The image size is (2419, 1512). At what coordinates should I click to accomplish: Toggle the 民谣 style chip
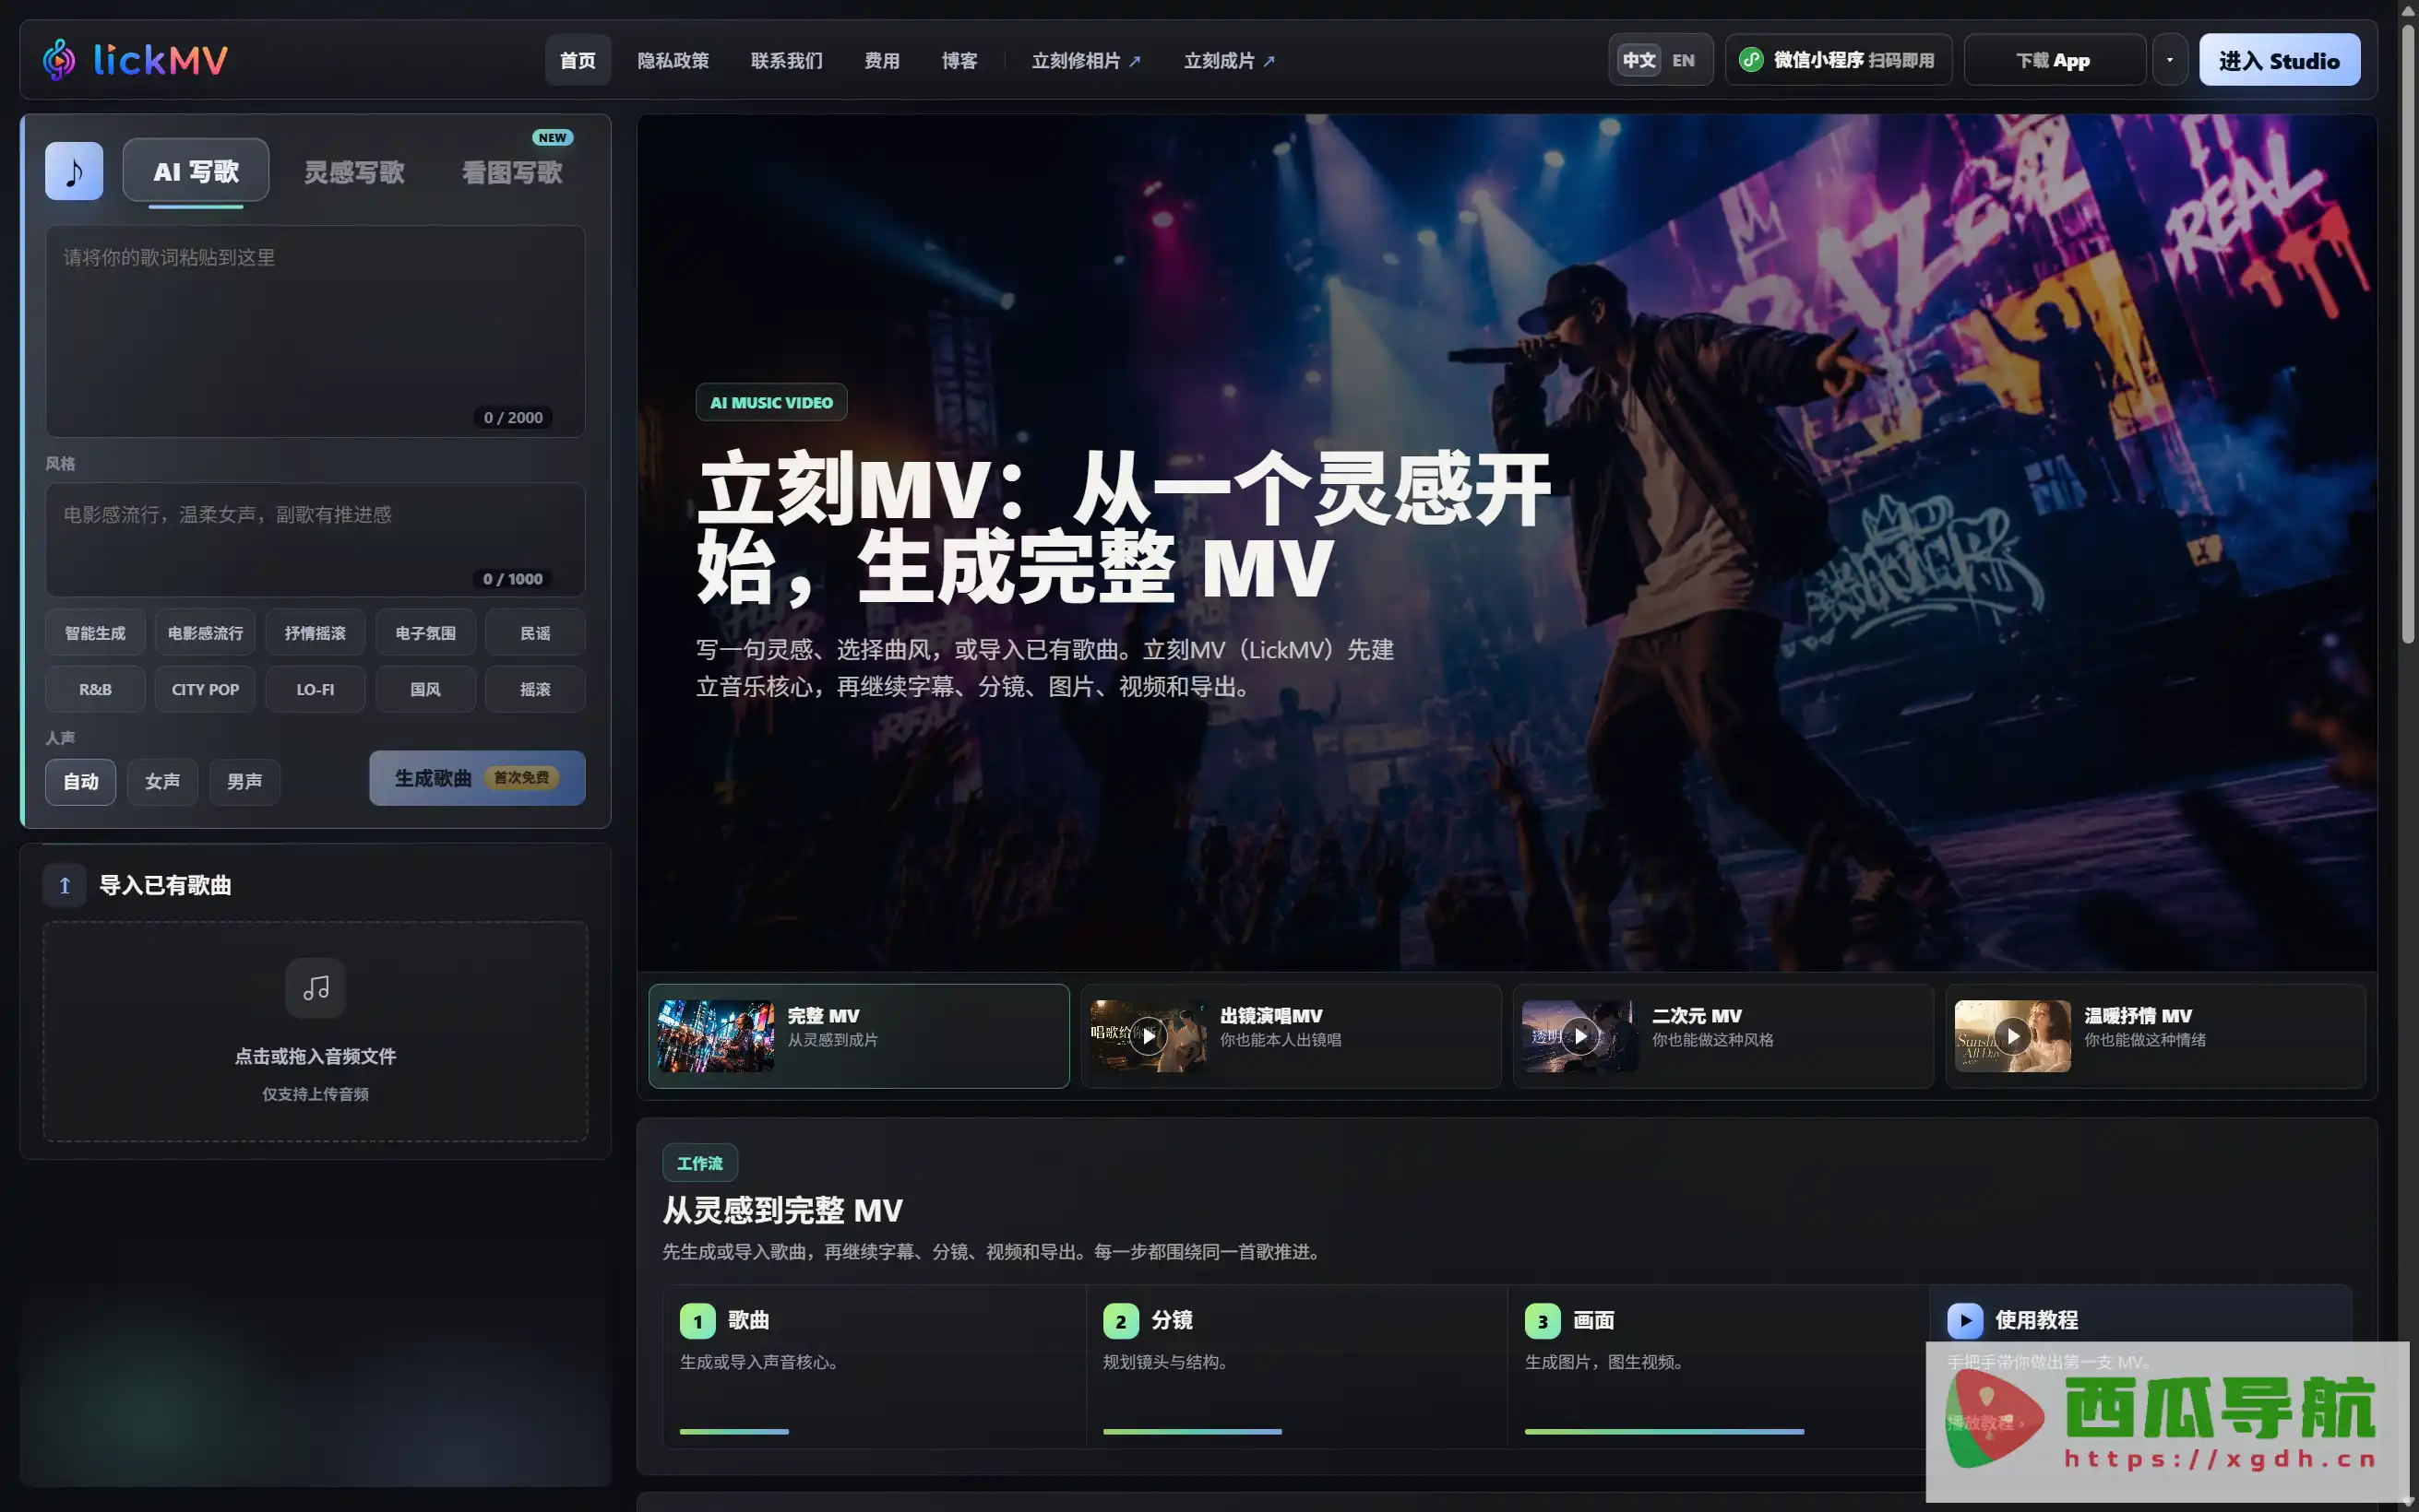[535, 633]
